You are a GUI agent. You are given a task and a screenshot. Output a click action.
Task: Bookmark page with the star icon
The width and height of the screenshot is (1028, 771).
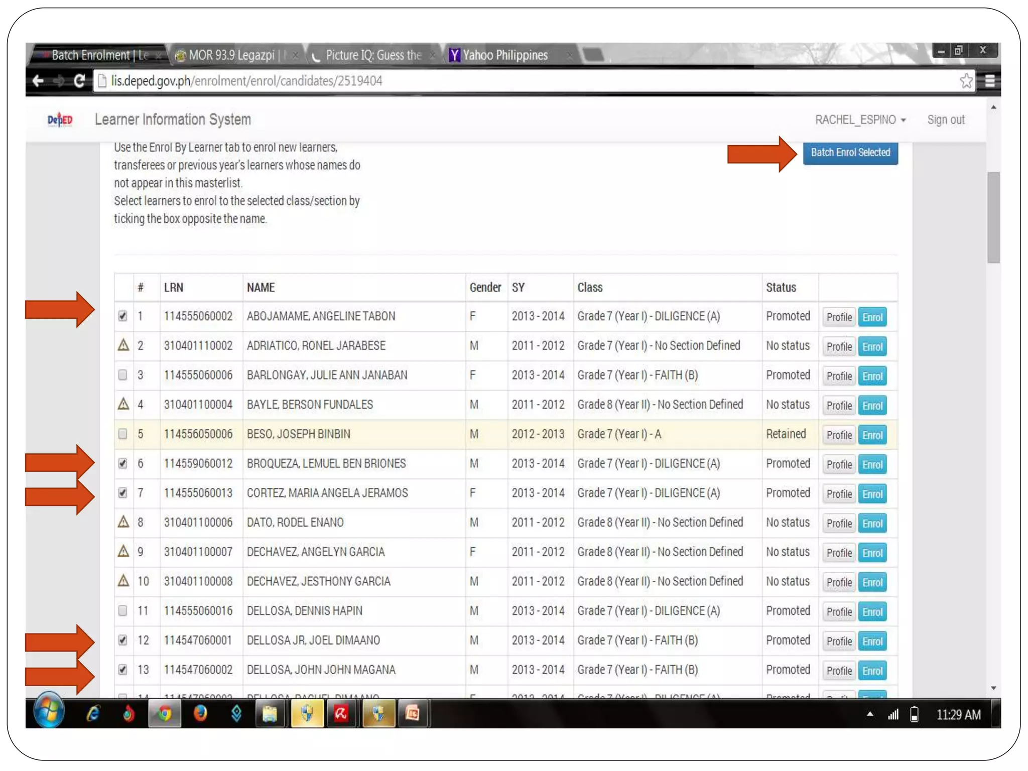coord(965,81)
